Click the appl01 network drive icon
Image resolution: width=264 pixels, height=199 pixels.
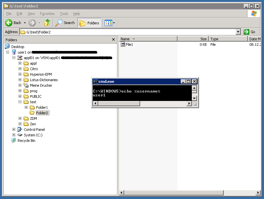tap(20, 58)
